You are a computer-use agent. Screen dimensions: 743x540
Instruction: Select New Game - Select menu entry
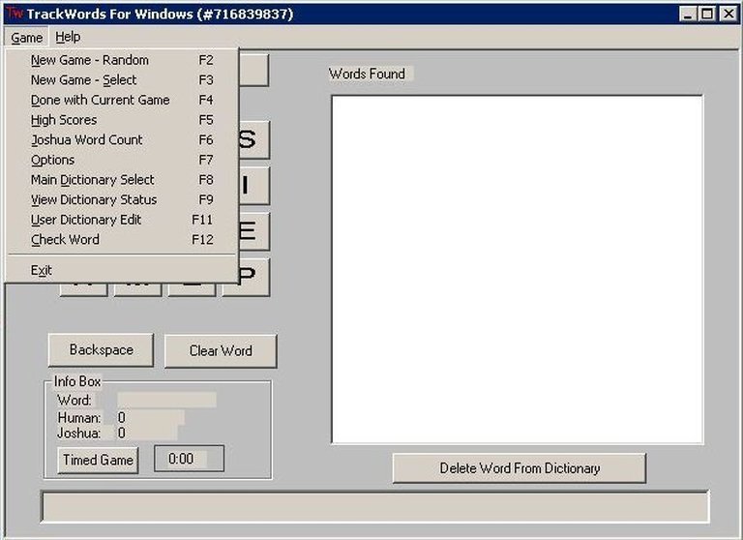coord(83,80)
